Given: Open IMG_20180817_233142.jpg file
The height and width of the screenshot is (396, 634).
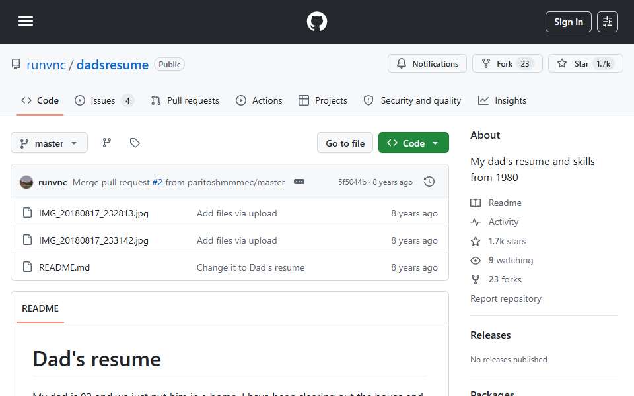Looking at the screenshot, I should tap(93, 240).
